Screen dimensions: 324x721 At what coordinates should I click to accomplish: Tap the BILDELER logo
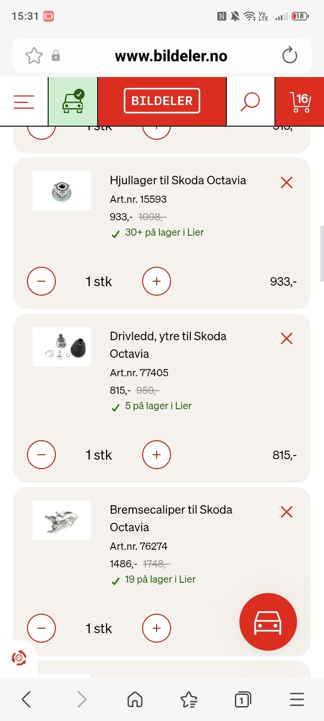(162, 101)
